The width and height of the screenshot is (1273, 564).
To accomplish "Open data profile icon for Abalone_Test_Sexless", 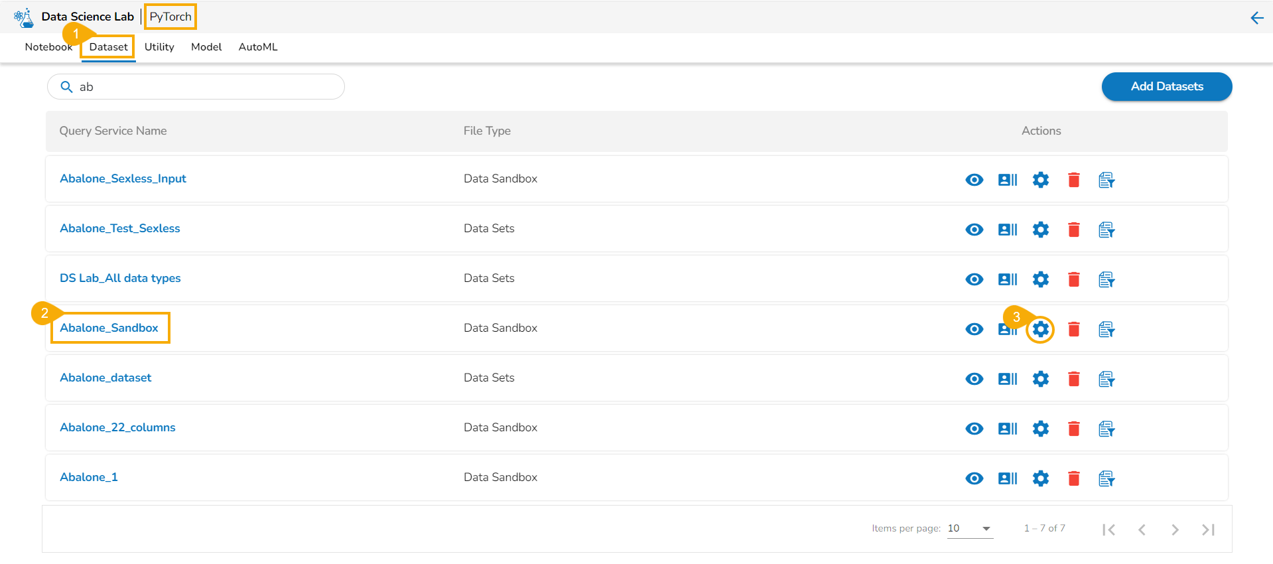I will (1007, 230).
